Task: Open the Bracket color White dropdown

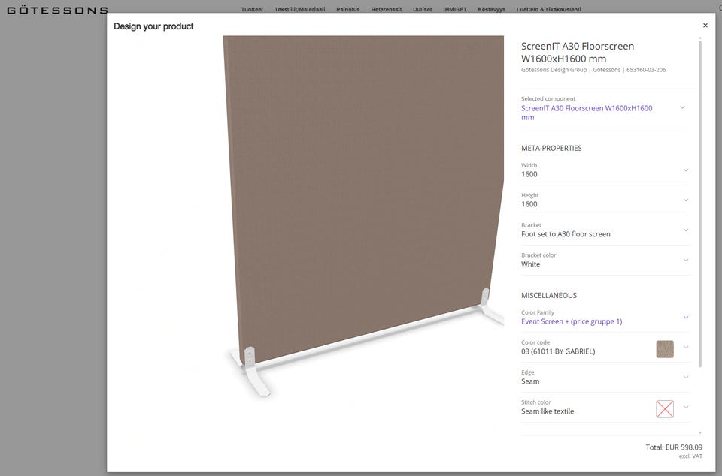Action: point(605,260)
